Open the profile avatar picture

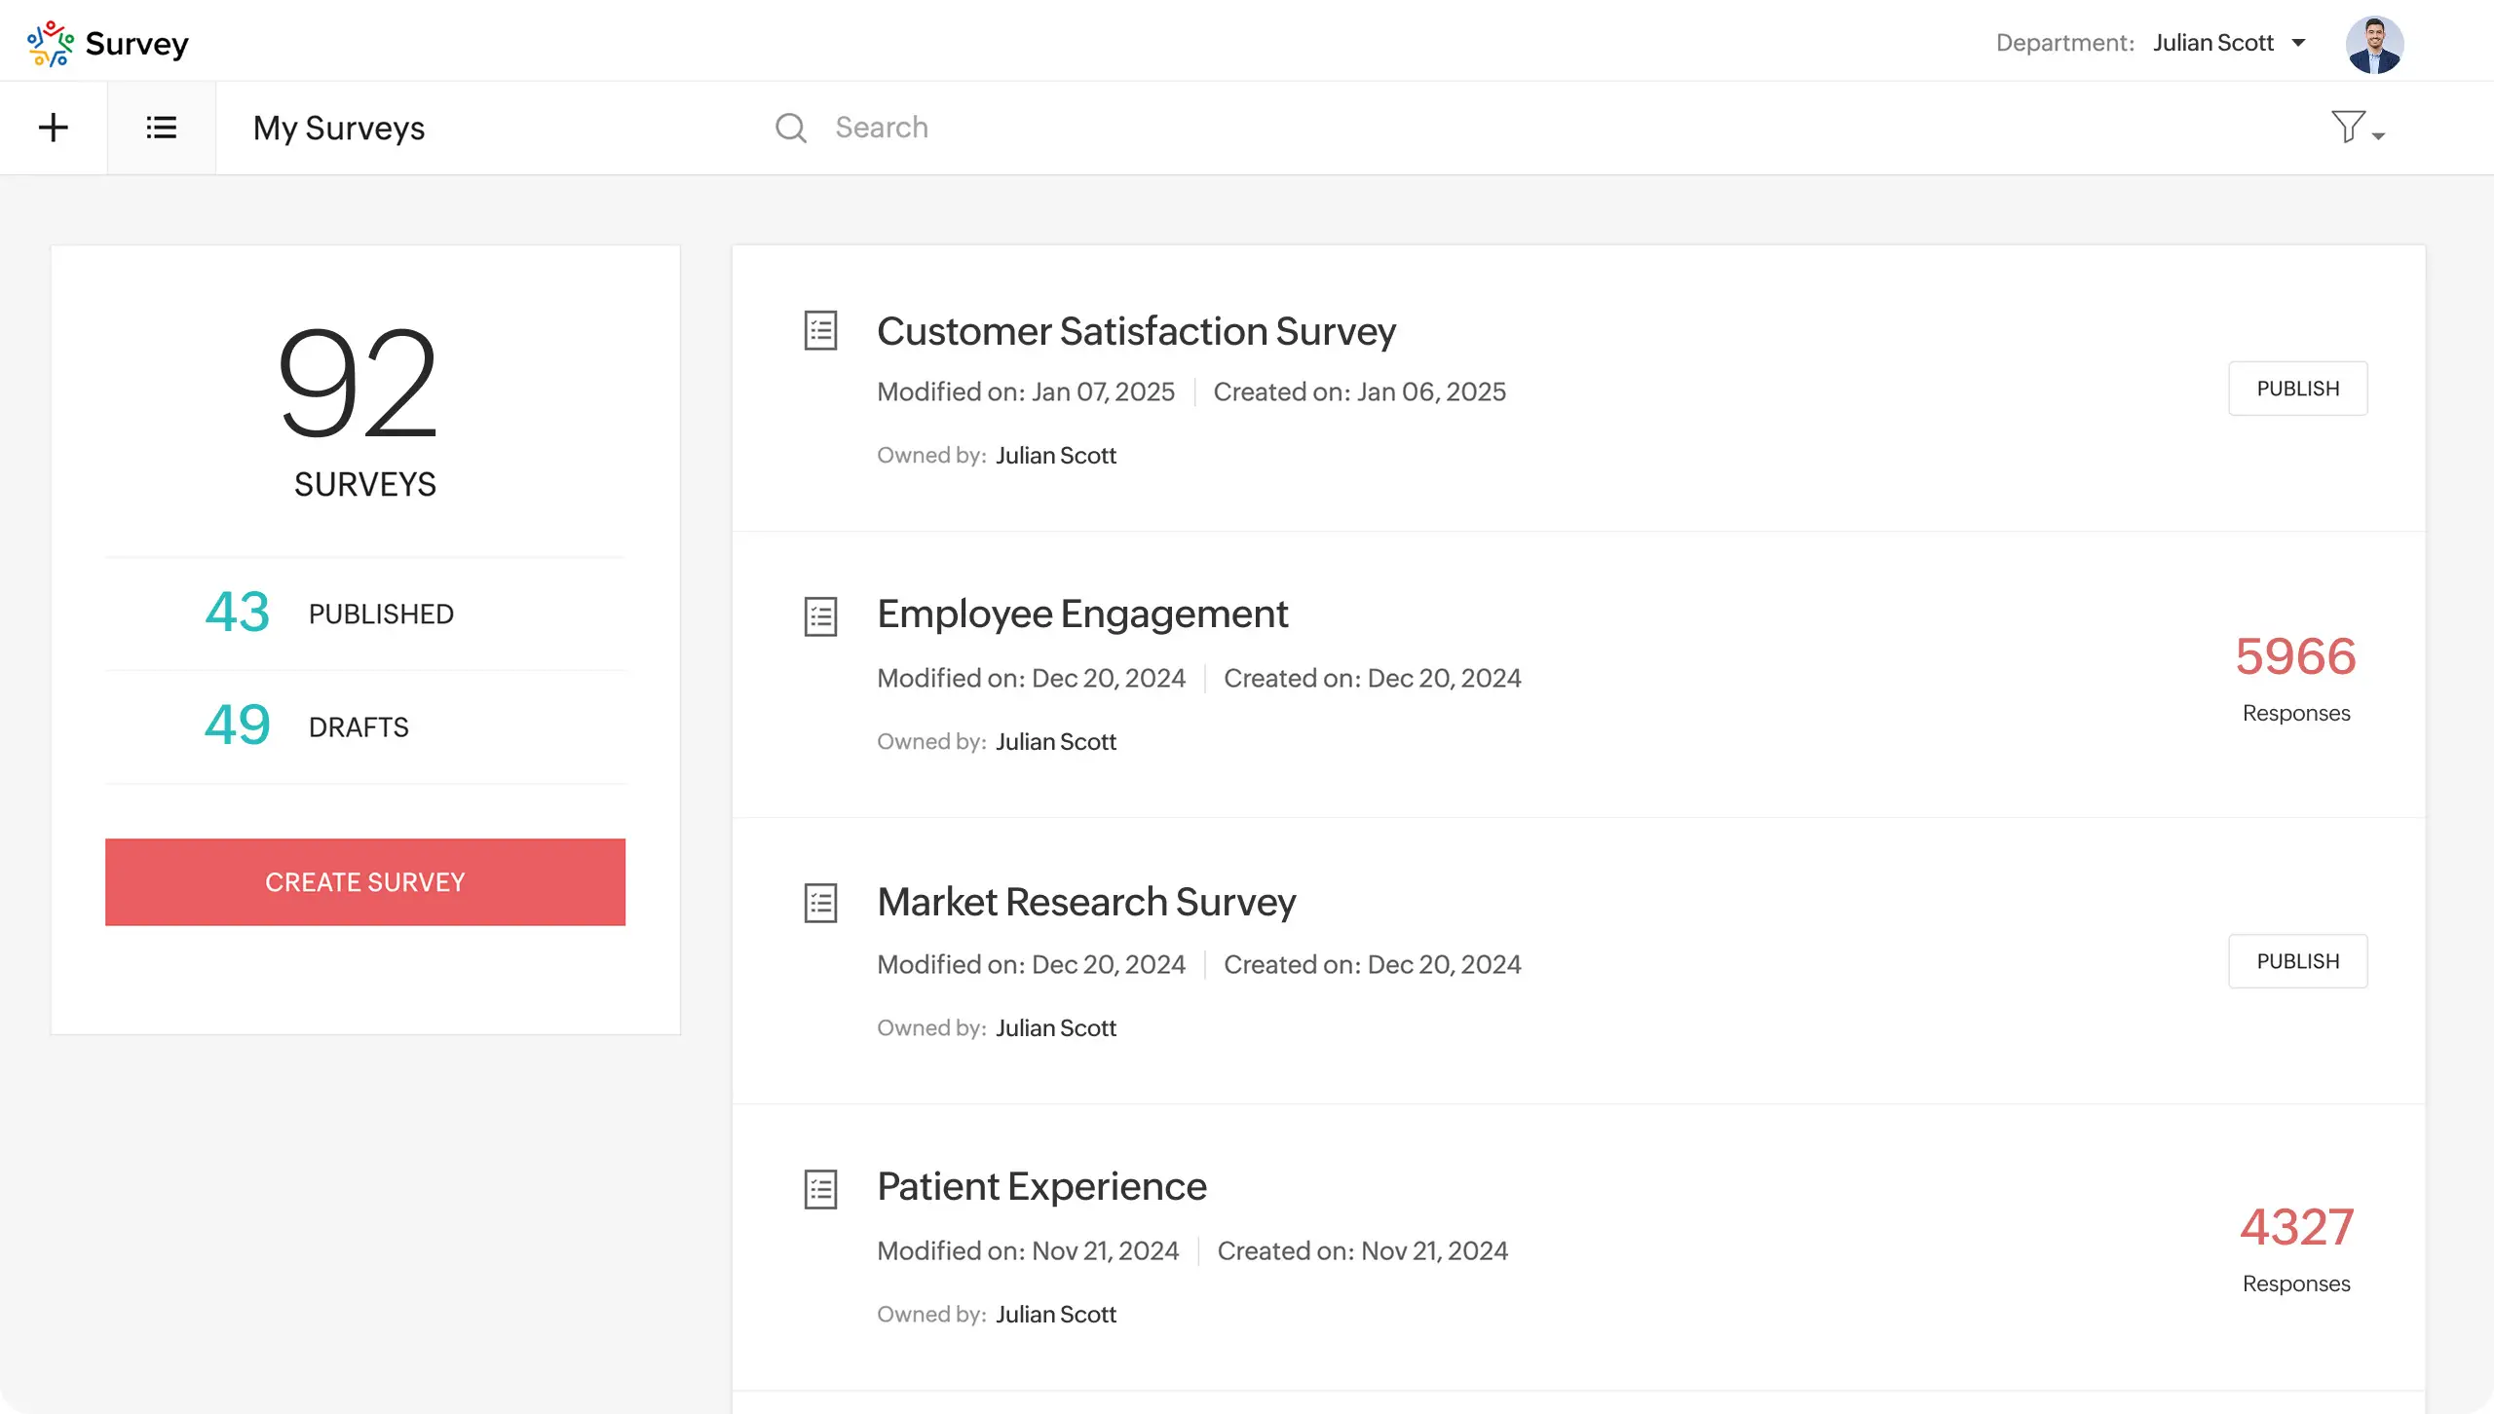pyautogui.click(x=2375, y=43)
